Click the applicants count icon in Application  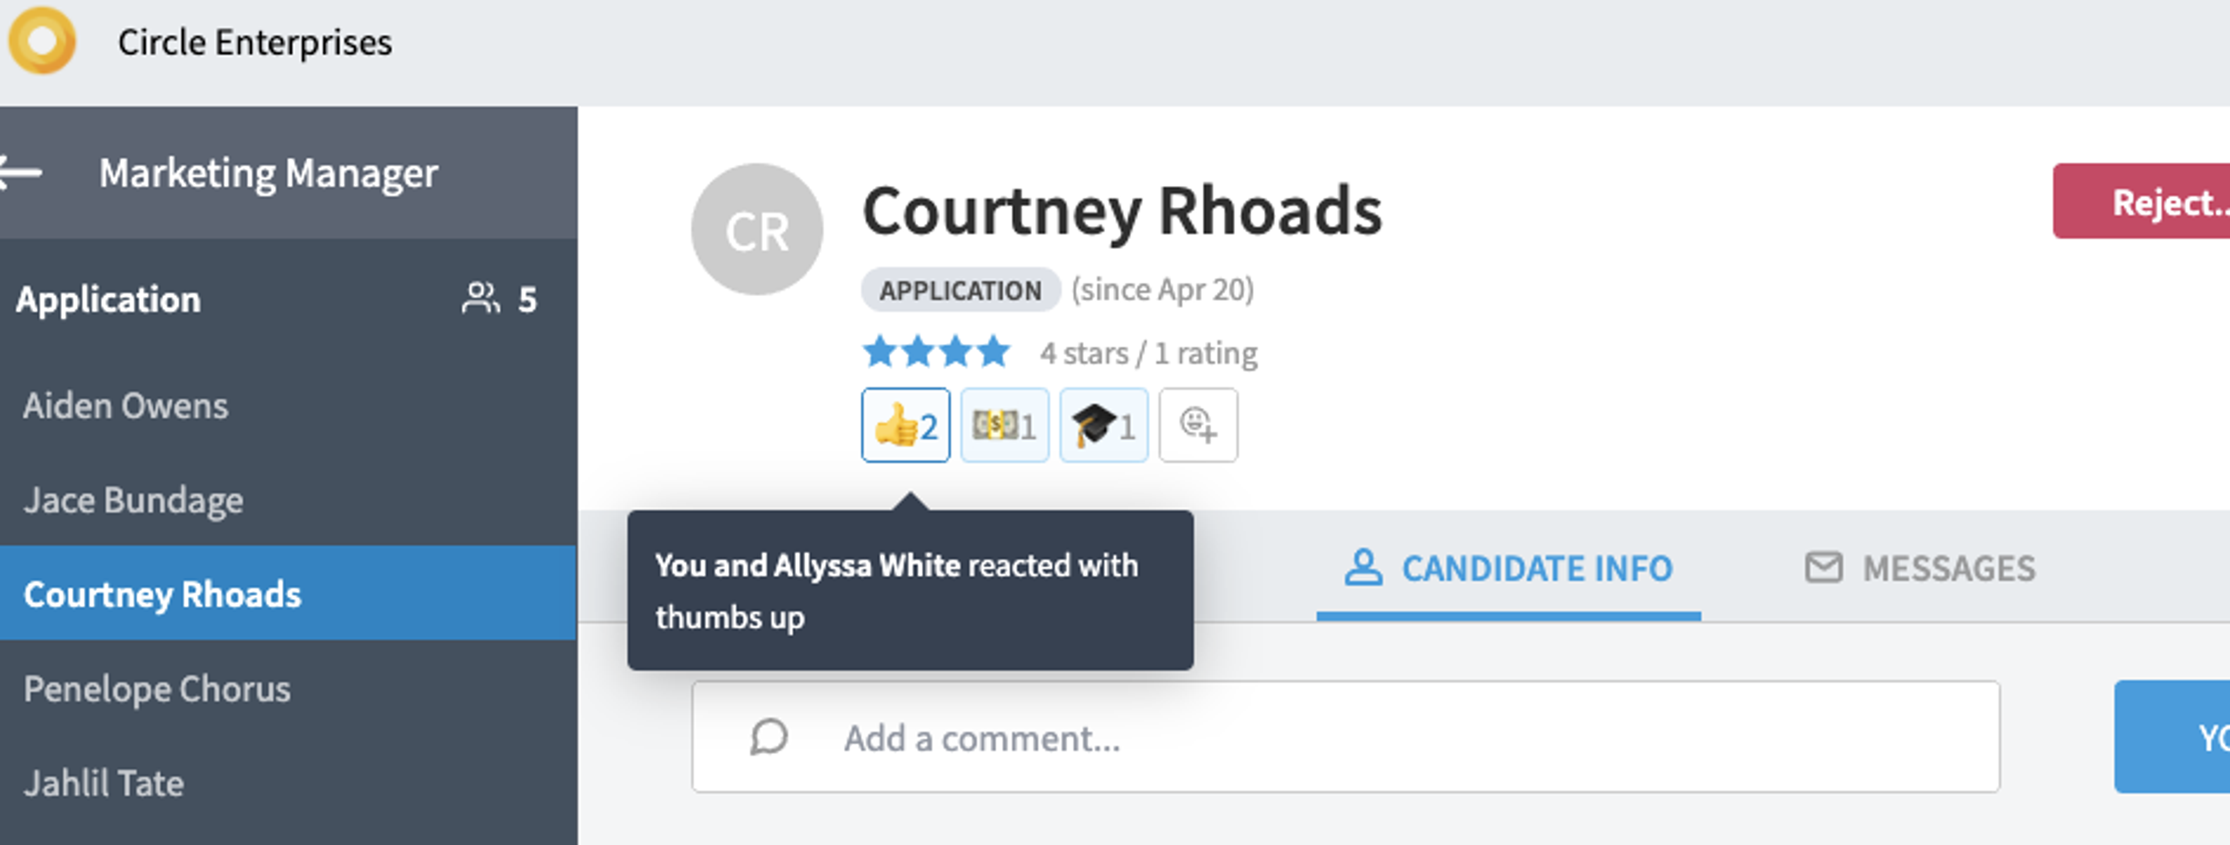pyautogui.click(x=480, y=299)
